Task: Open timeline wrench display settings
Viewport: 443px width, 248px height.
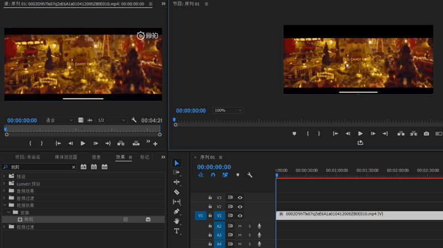Action: pos(250,175)
